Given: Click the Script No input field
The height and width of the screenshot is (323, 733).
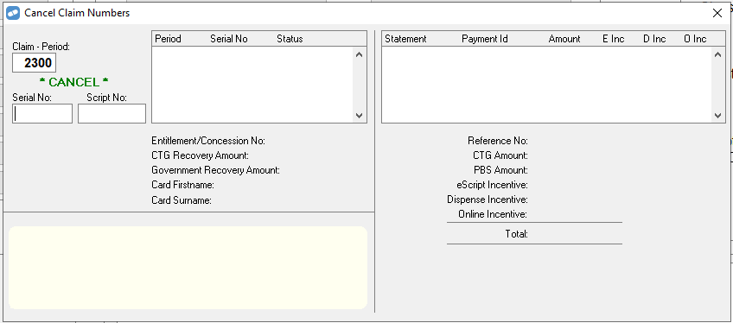Looking at the screenshot, I should (x=112, y=113).
